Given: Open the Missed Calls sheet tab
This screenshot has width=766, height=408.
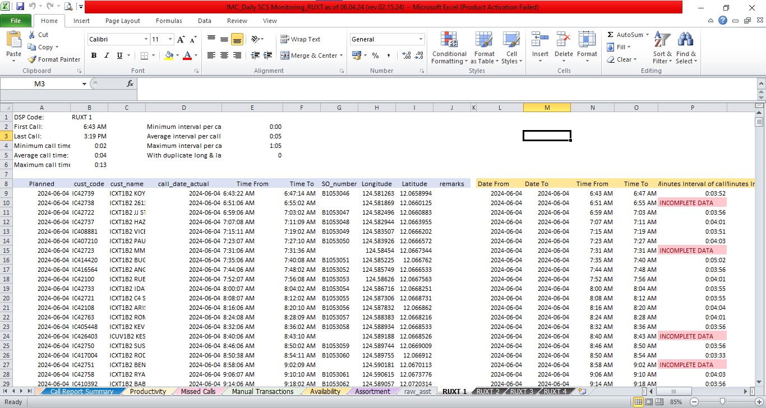Looking at the screenshot, I should click(198, 392).
